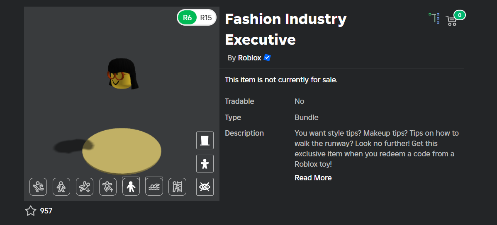497x225 pixels.
Task: Add item to favorites with star
Action: 31,211
